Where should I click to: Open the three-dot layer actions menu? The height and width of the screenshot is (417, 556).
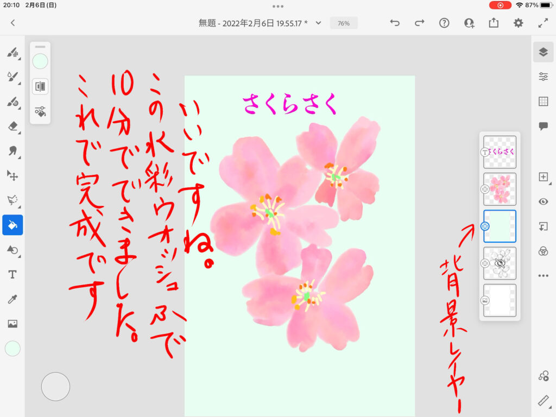pyautogui.click(x=543, y=276)
